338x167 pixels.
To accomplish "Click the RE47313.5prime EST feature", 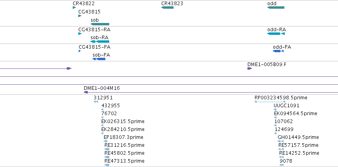I will [x=107, y=165].
